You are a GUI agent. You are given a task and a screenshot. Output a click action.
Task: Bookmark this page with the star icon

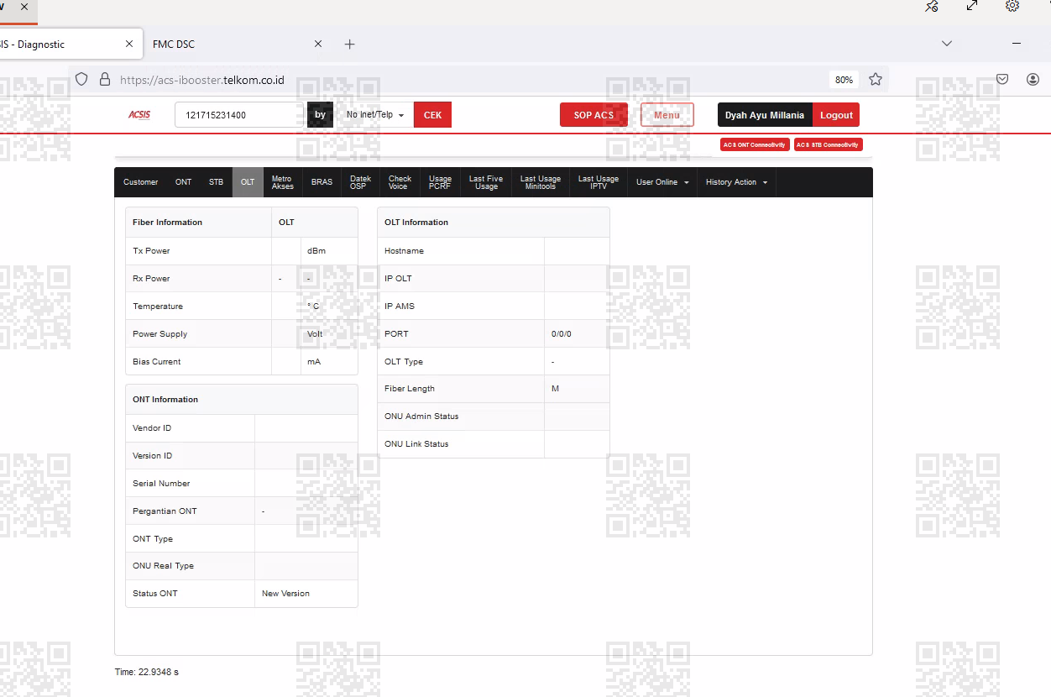[876, 79]
